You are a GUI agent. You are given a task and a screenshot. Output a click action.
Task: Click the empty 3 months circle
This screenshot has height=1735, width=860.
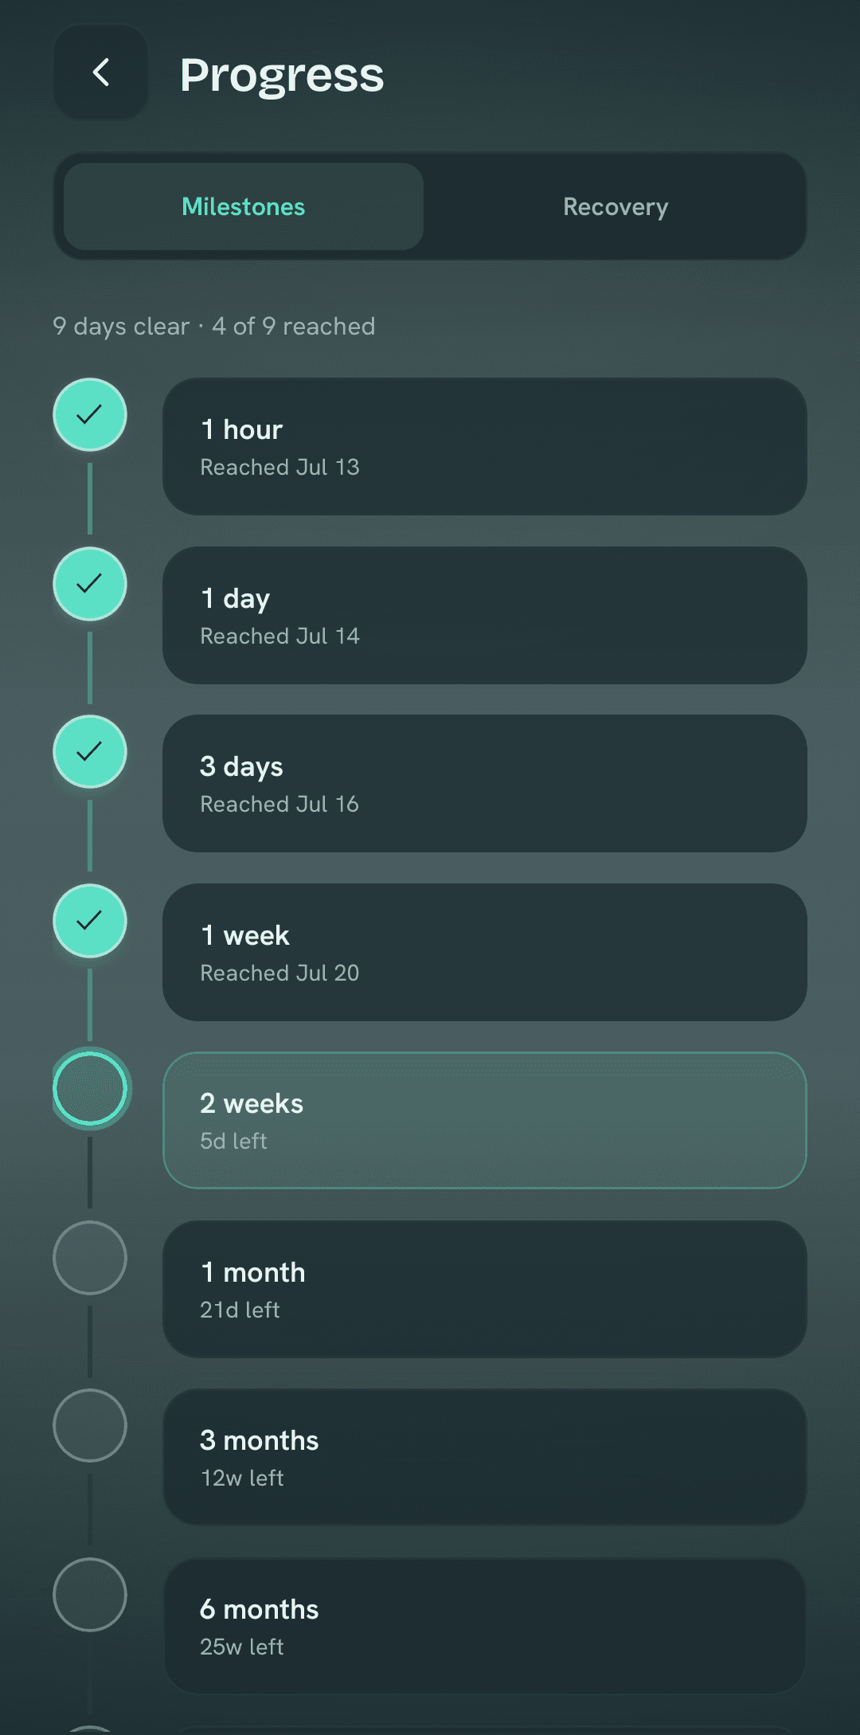pyautogui.click(x=90, y=1425)
